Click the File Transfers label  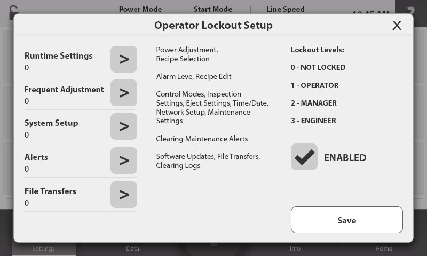[x=50, y=191]
